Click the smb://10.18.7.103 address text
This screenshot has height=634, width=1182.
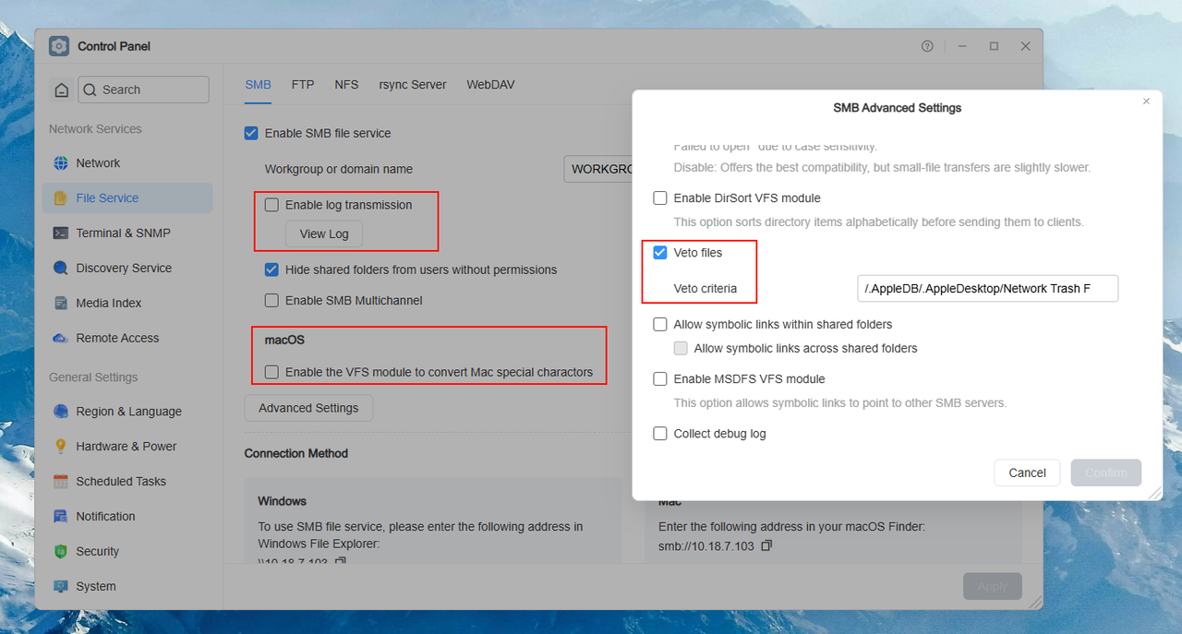pyautogui.click(x=706, y=546)
